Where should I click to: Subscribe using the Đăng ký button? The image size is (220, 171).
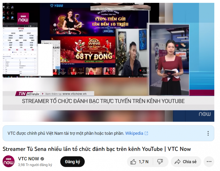[72, 162]
